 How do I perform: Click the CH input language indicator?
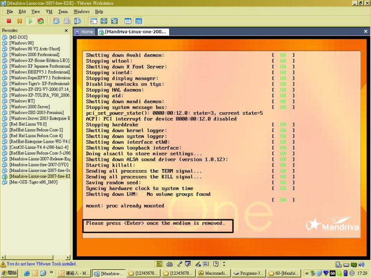click(159, 264)
